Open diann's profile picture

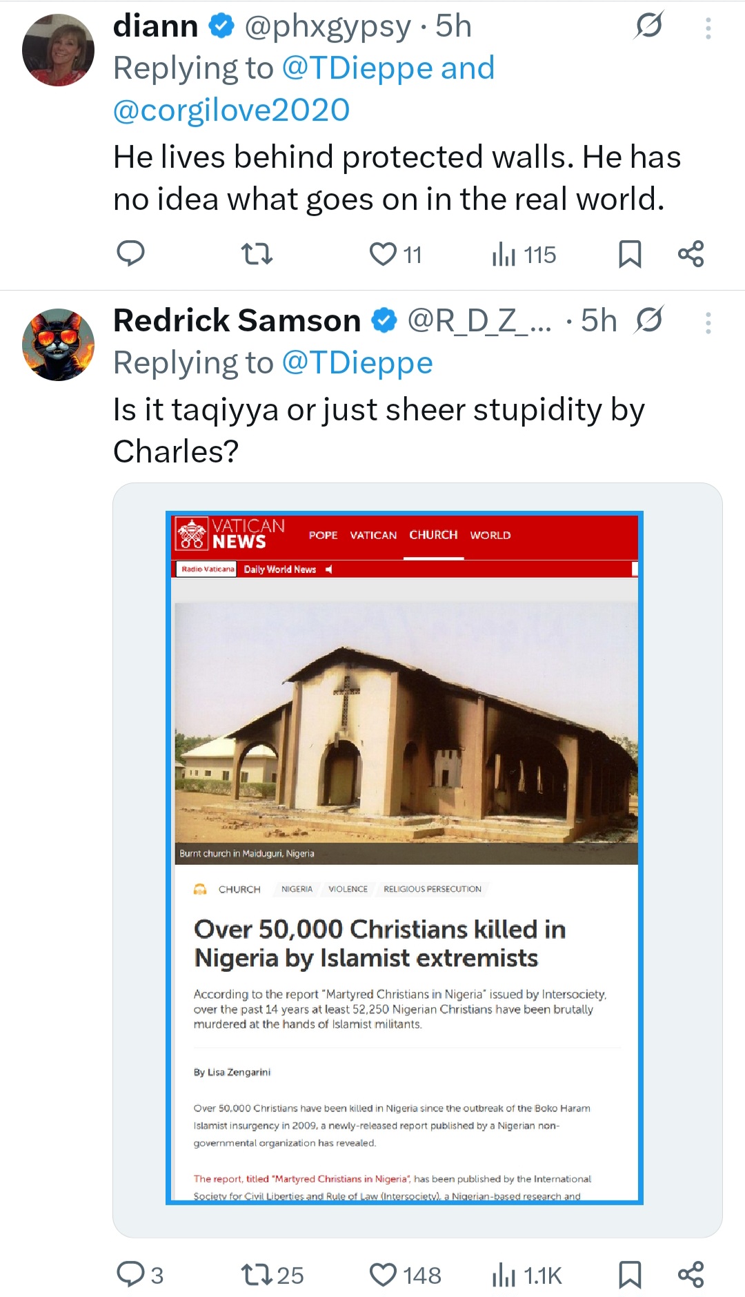pyautogui.click(x=58, y=50)
